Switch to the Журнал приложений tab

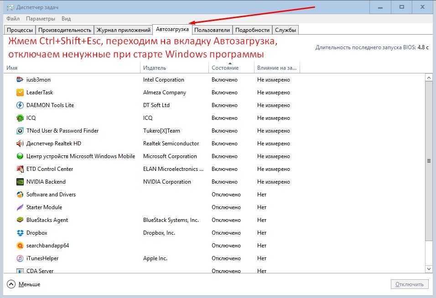click(x=124, y=30)
